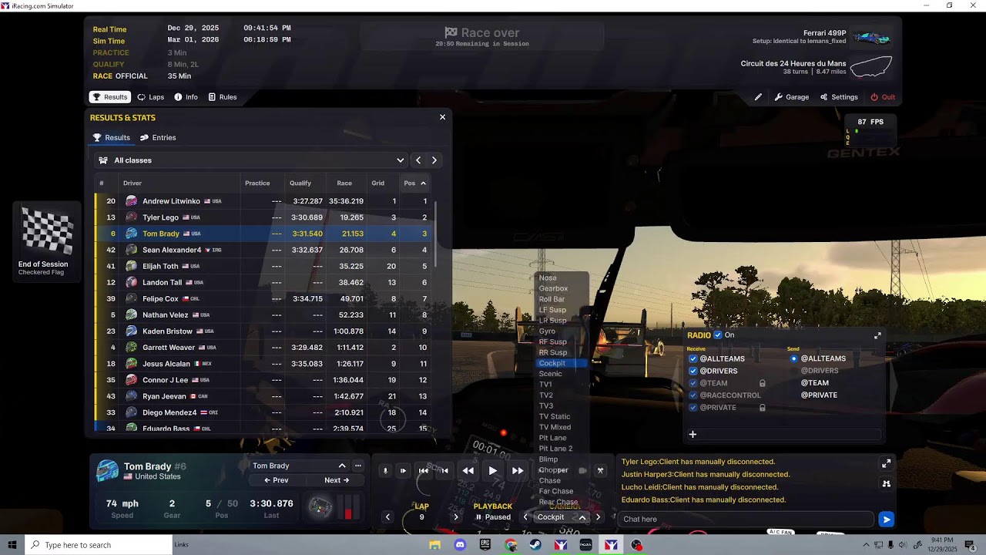
Task: Uncheck receive @ALLTEAMS
Action: click(693, 358)
